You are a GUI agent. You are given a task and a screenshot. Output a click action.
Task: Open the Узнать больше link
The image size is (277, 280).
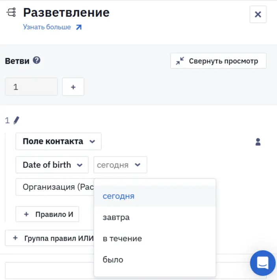pos(47,27)
